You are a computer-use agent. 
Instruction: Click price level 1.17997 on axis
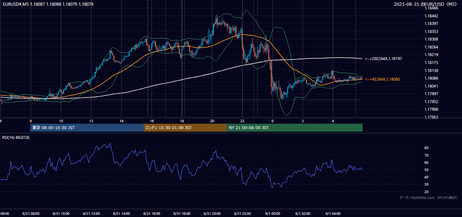431,94
